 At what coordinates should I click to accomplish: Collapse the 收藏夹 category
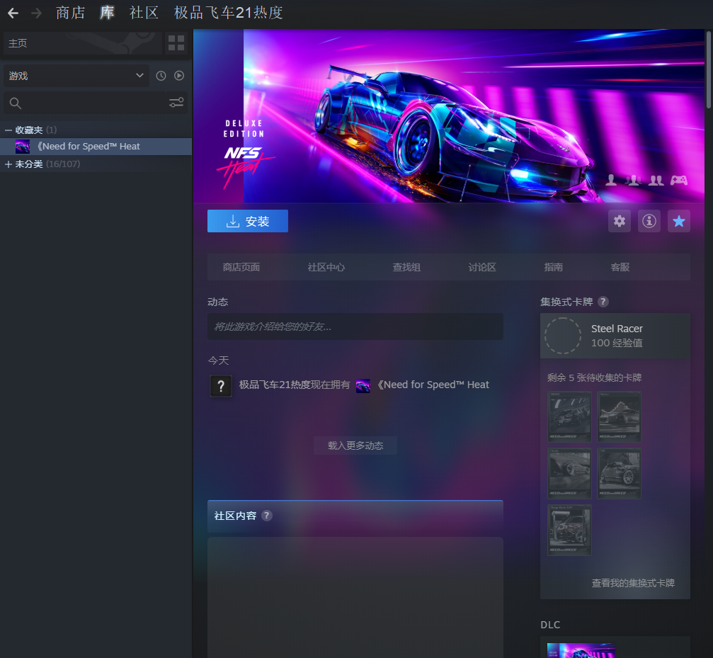[8, 130]
